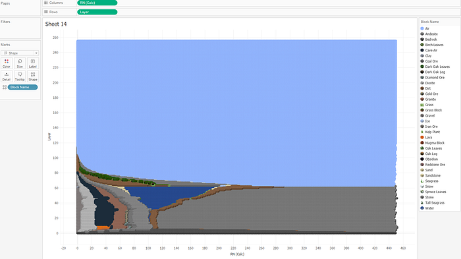Open the Shape marks card
The height and width of the screenshot is (259, 461).
(x=33, y=76)
